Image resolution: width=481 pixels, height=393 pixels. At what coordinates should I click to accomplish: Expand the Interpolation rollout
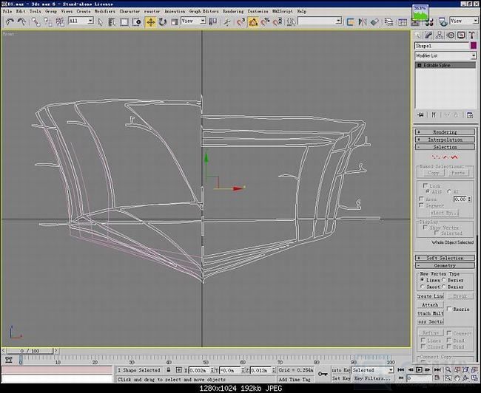(x=445, y=140)
